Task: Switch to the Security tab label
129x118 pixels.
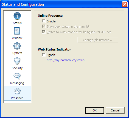Action: click(17, 68)
